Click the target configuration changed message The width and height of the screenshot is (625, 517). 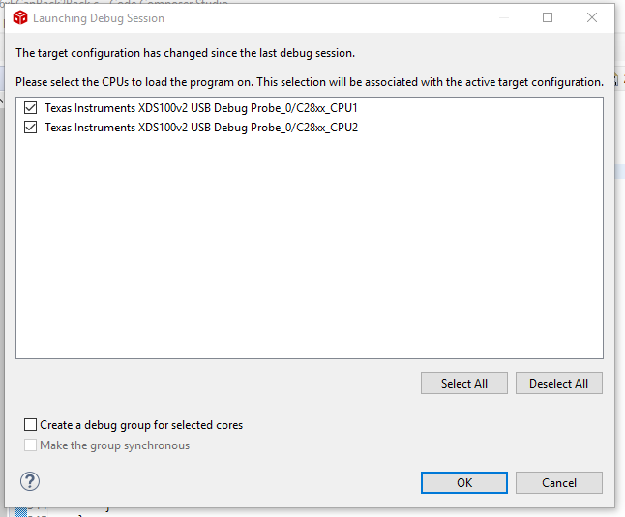click(x=186, y=53)
